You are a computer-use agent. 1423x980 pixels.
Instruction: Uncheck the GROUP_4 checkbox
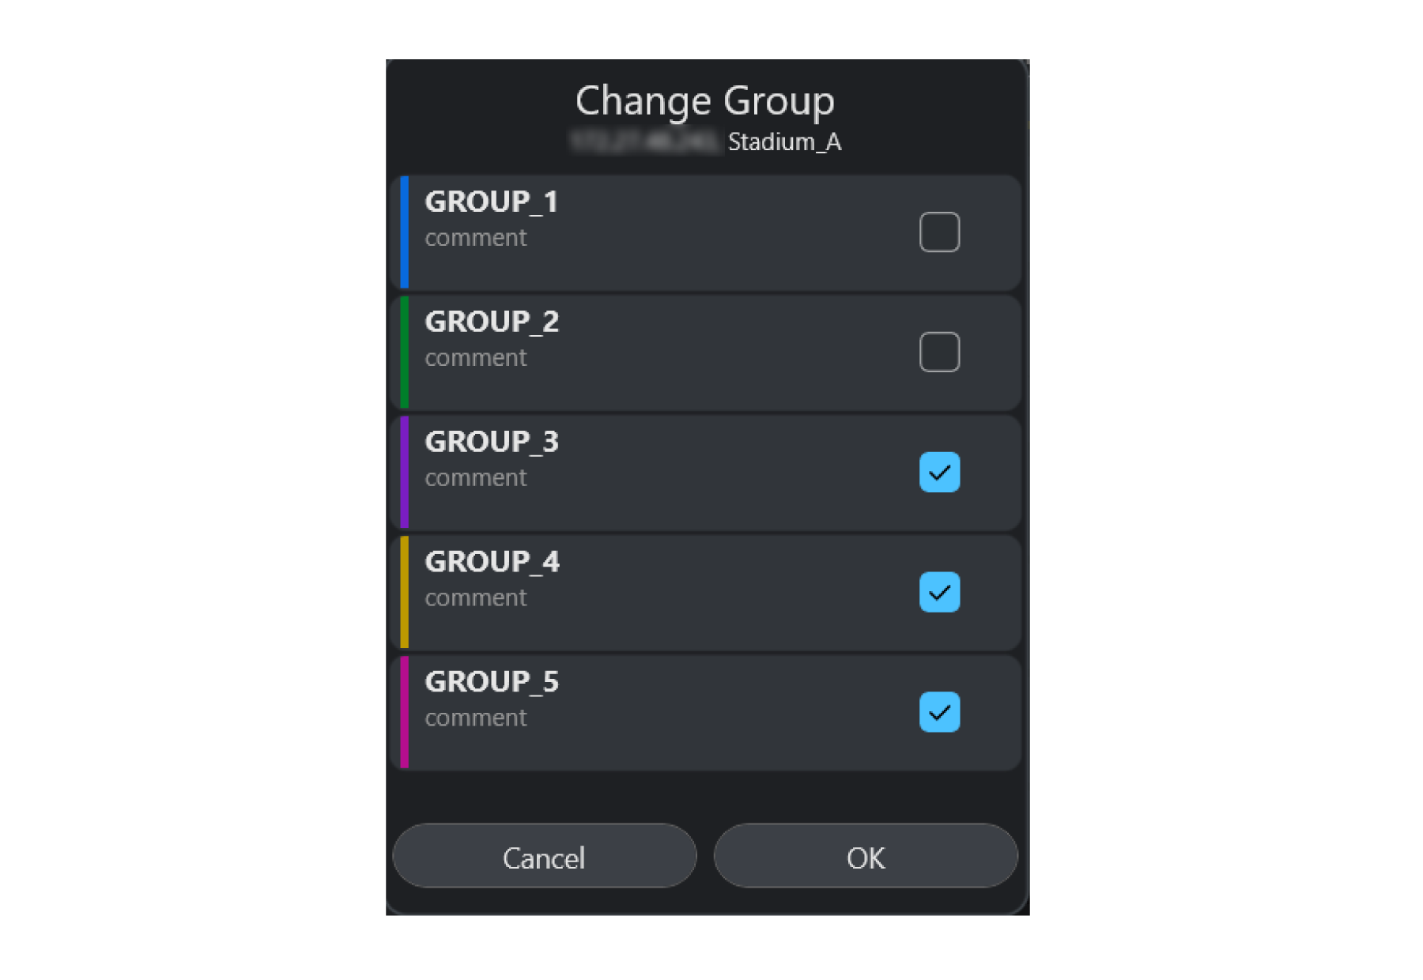pyautogui.click(x=939, y=592)
